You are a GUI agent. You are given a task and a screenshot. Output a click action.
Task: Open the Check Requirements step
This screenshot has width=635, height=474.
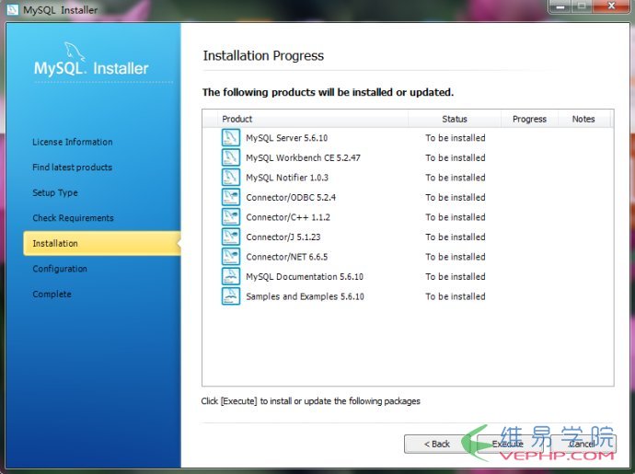click(74, 218)
